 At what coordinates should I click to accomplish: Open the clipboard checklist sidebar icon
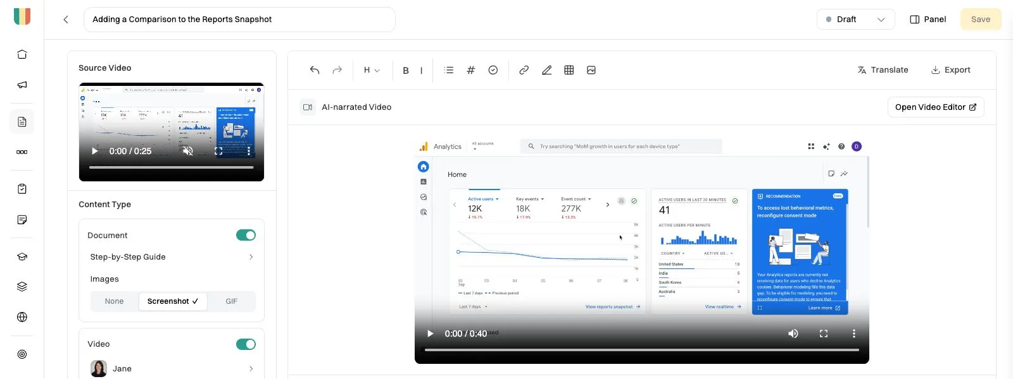click(22, 189)
